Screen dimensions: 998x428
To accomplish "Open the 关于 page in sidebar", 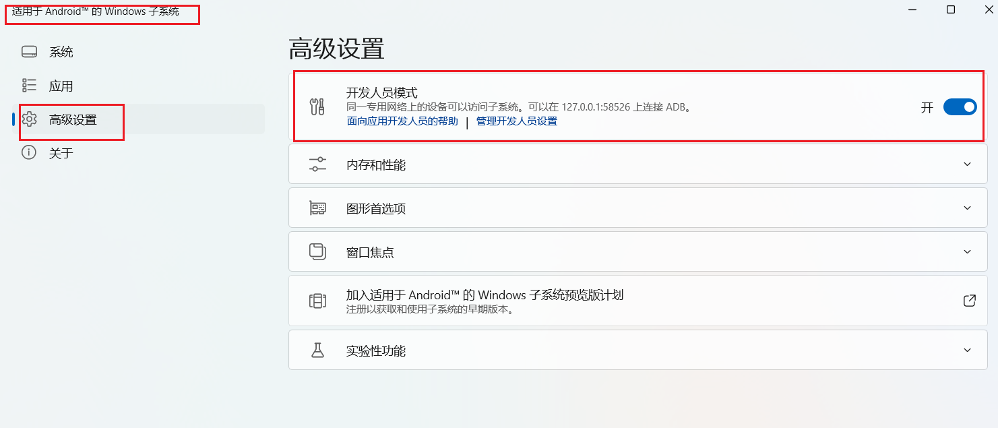I will (x=61, y=154).
